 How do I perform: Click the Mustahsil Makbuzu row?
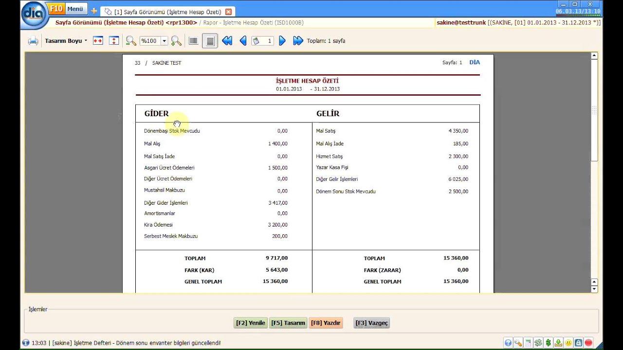(216, 191)
